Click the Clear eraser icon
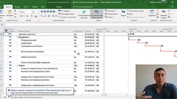Screen dimensions: 177x99 point(169,14)
